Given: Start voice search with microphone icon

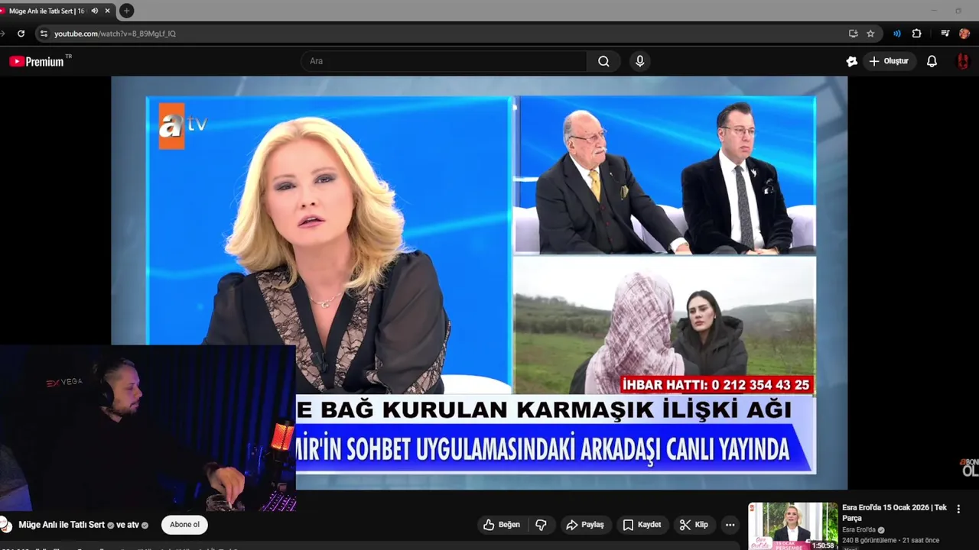Looking at the screenshot, I should 640,61.
